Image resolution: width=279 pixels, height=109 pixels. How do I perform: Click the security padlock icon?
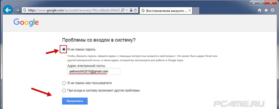(x=131, y=10)
